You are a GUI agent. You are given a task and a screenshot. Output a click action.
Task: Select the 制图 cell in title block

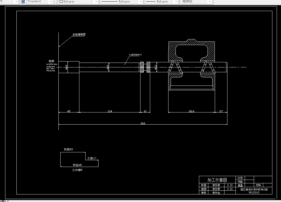tap(203, 185)
